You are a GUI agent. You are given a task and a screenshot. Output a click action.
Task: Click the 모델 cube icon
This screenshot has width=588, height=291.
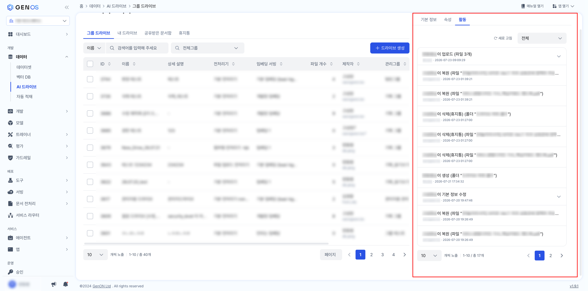click(x=10, y=123)
